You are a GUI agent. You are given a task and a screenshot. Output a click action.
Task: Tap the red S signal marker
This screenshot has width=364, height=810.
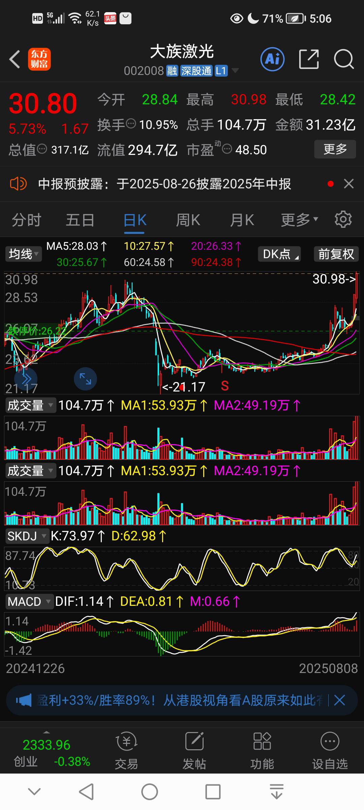pyautogui.click(x=225, y=386)
